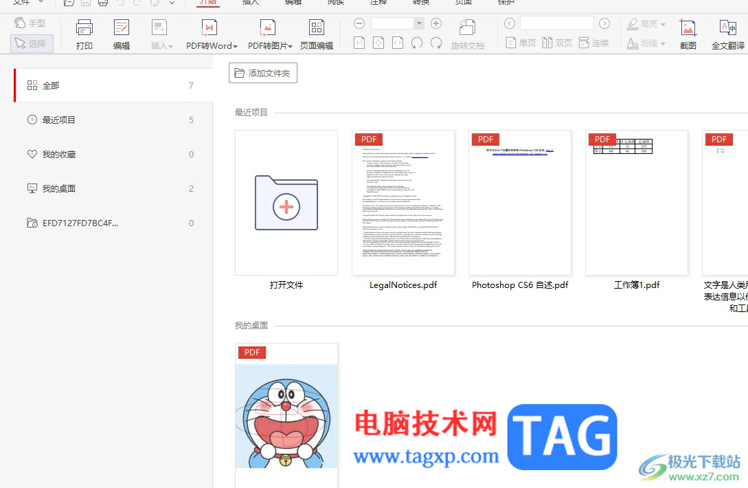The width and height of the screenshot is (748, 488).
Task: Switch to double page (双页) view
Action: point(557,43)
